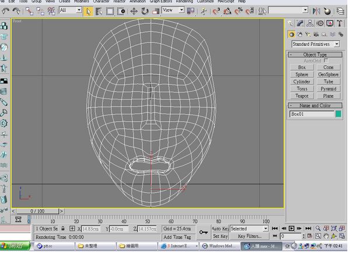Collapse the Name and Color rollout
Viewport: 350px width, 262px height.
click(x=315, y=105)
